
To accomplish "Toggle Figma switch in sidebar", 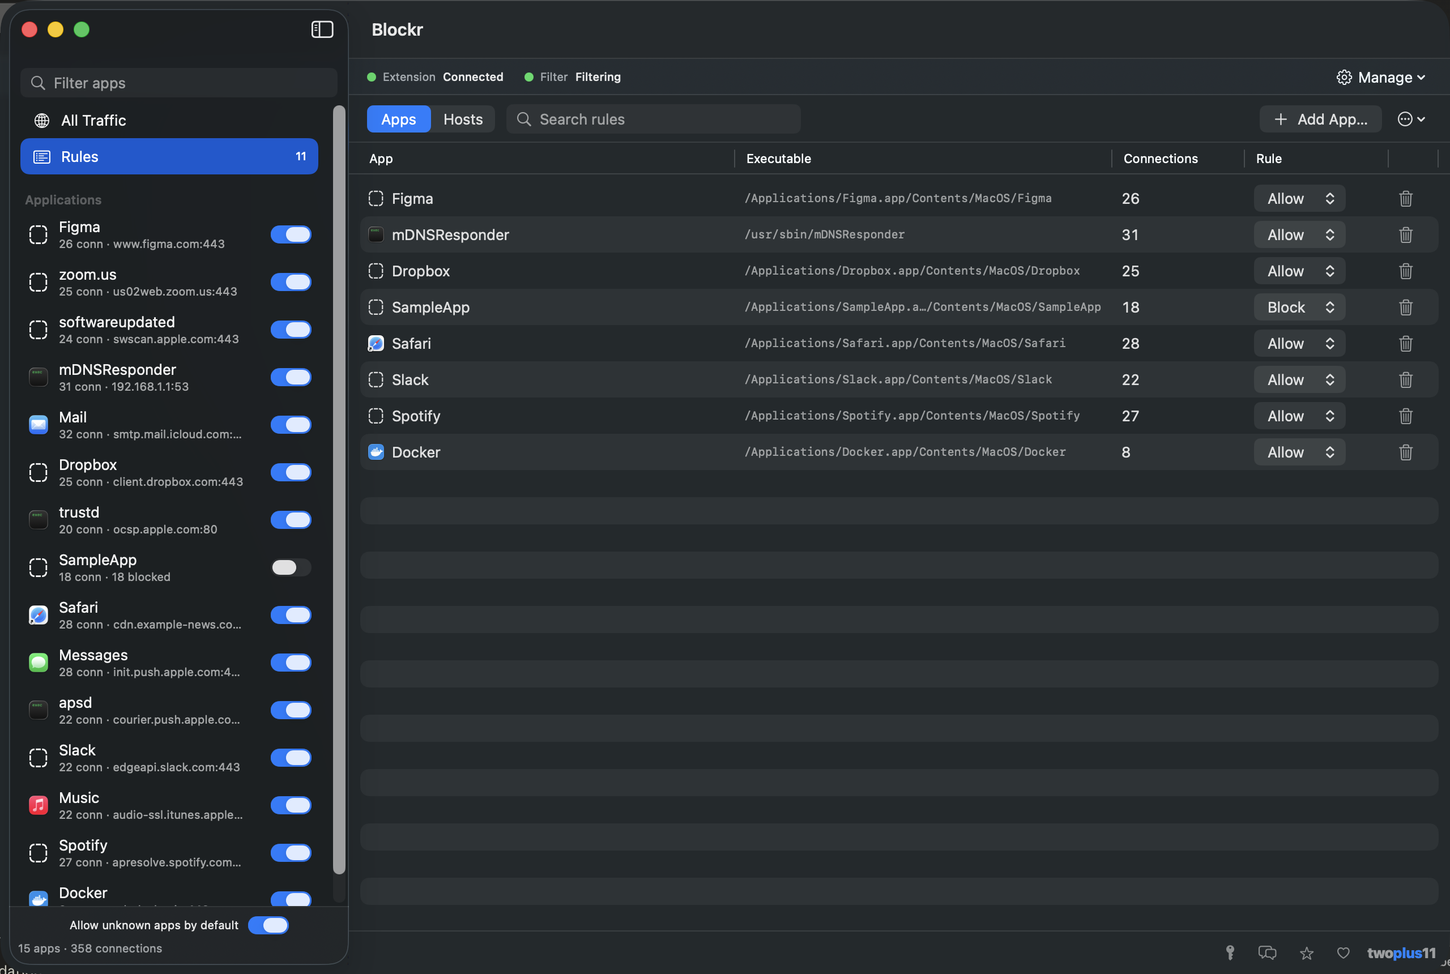I will 291,235.
